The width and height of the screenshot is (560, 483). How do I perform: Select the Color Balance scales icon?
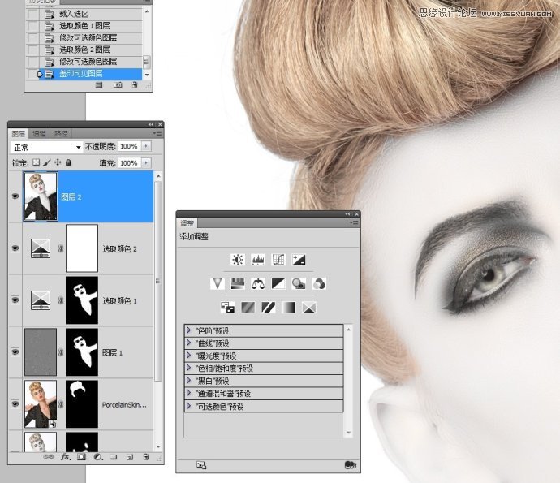pos(258,283)
